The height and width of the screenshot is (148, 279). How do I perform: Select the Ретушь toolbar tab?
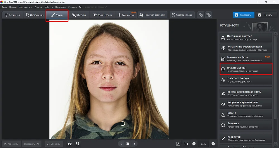coord(57,15)
